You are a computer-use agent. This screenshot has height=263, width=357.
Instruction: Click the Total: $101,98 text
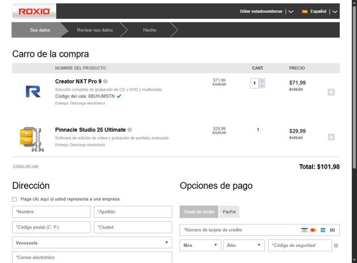coord(319,167)
